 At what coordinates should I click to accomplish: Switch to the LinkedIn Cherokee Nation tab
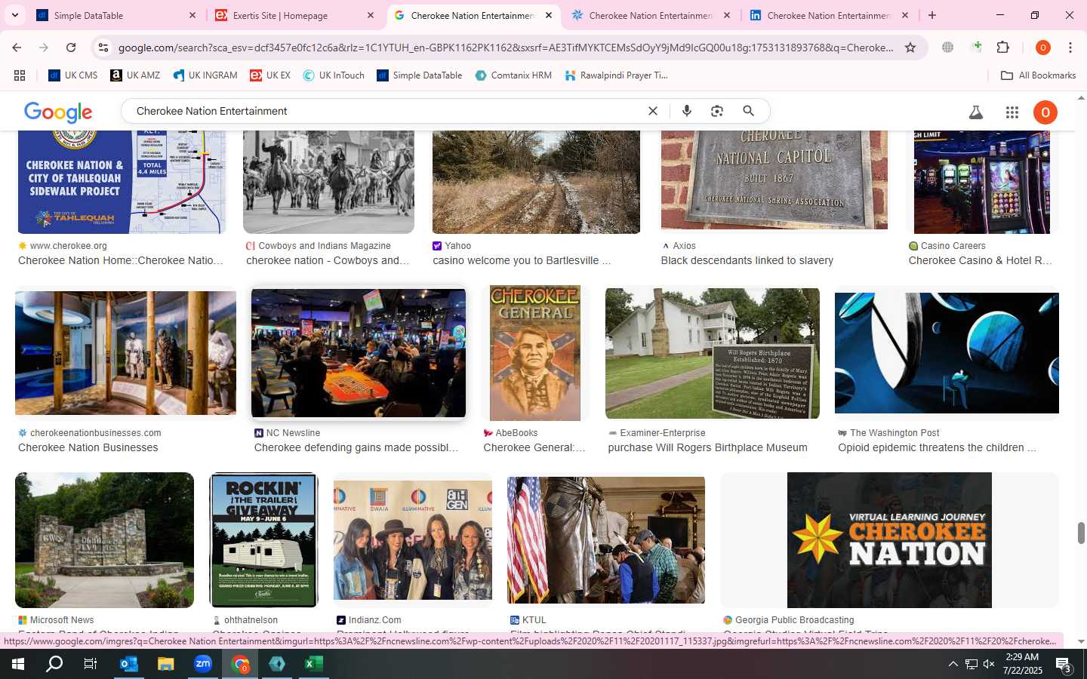click(829, 15)
